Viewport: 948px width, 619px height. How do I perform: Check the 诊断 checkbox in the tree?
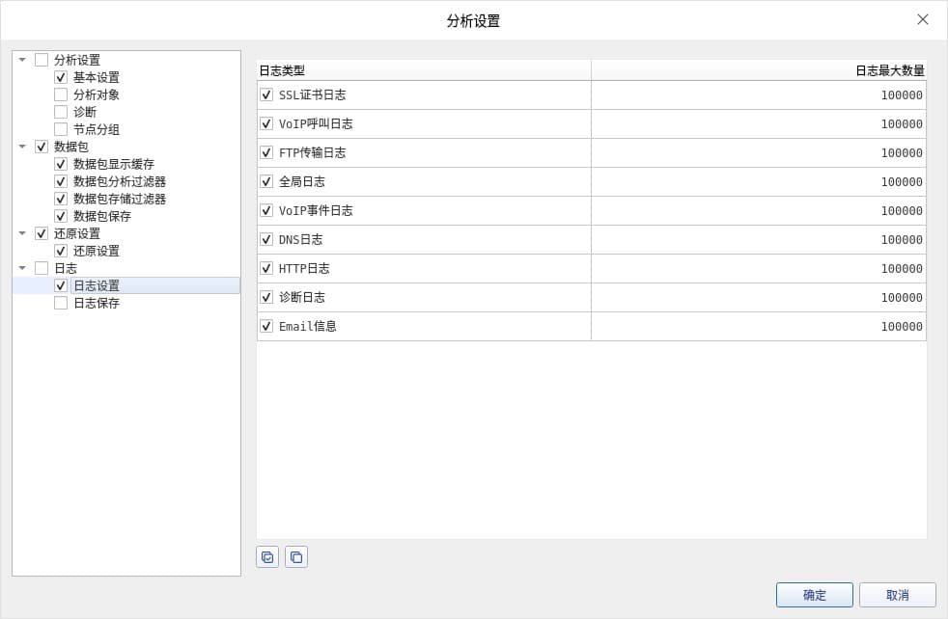coord(61,112)
